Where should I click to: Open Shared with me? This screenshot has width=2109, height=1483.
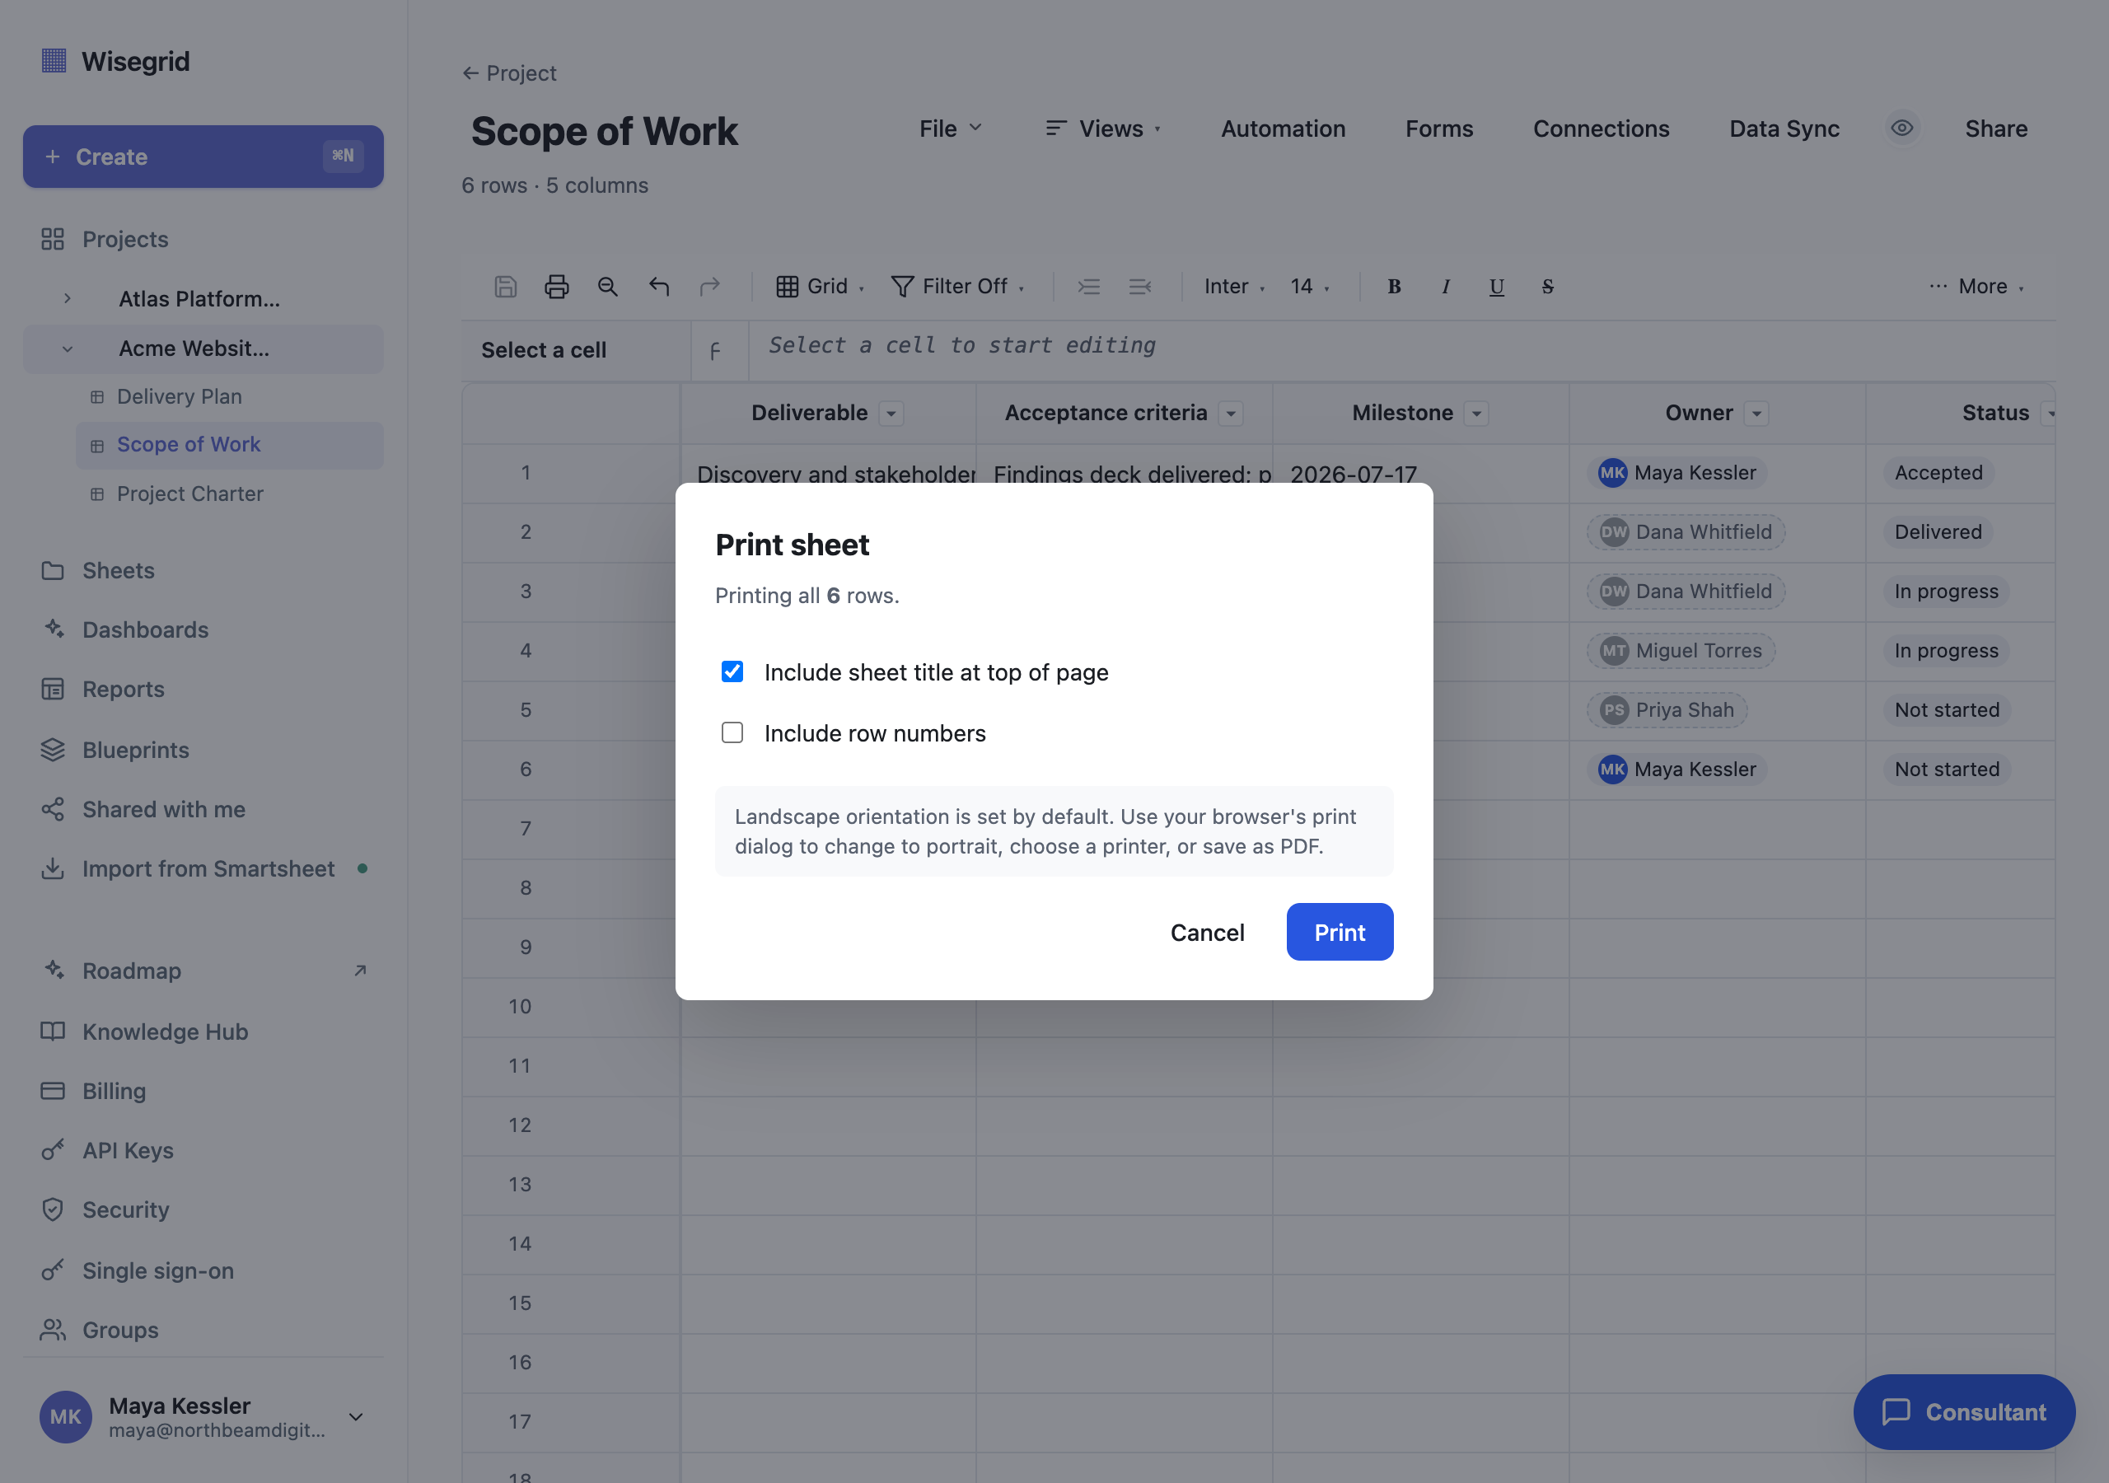click(x=203, y=810)
